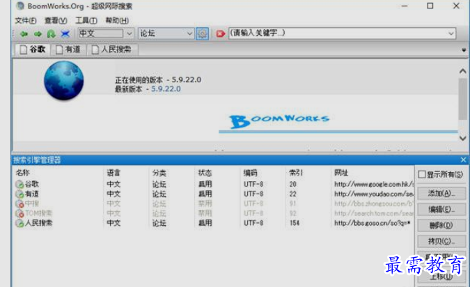Stop loading with the blue X icon
Viewport: 470px width, 287px height.
tap(65, 34)
